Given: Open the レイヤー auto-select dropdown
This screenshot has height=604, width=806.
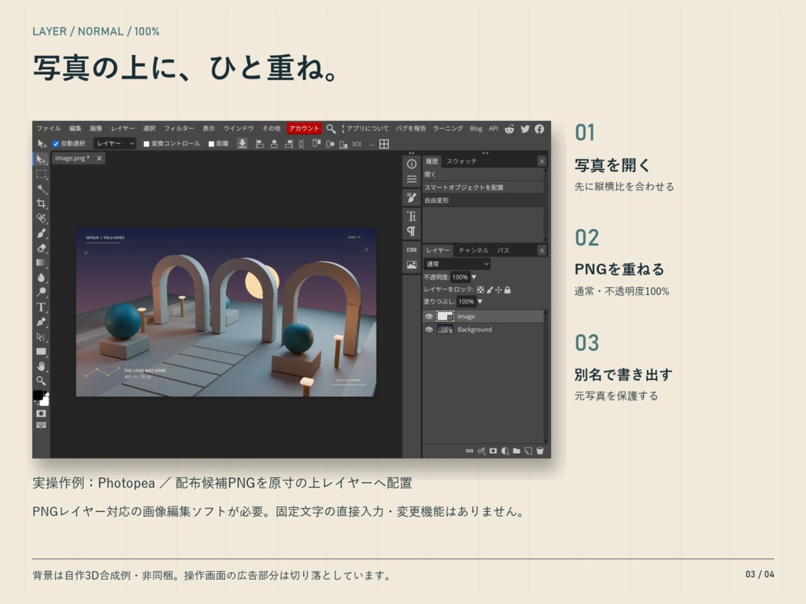Looking at the screenshot, I should [115, 144].
